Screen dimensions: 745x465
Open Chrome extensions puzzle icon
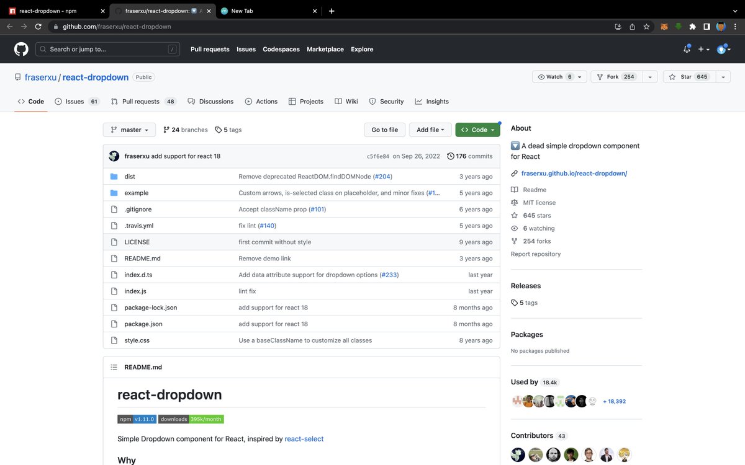point(693,27)
